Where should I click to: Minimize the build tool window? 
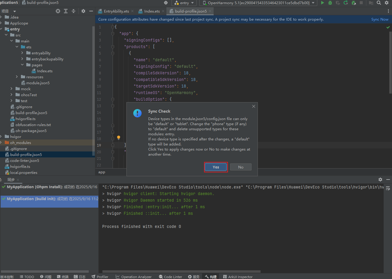point(388,180)
